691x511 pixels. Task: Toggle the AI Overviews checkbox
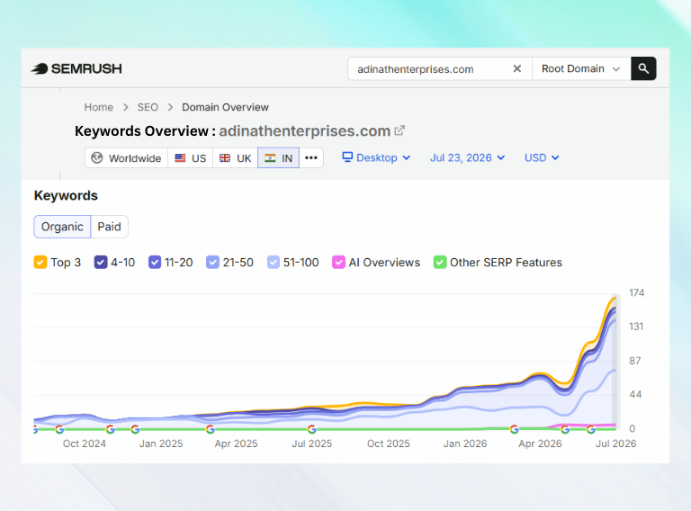[338, 263]
